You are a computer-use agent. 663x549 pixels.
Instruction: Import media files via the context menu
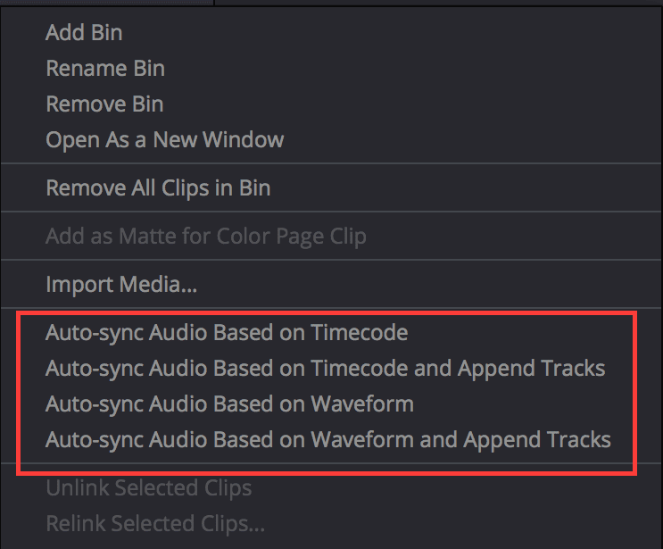point(121,285)
